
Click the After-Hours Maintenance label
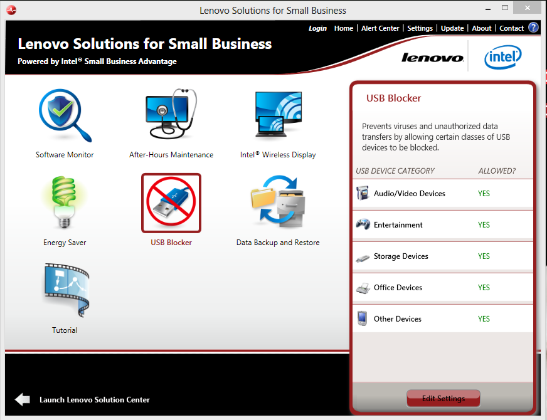[171, 154]
